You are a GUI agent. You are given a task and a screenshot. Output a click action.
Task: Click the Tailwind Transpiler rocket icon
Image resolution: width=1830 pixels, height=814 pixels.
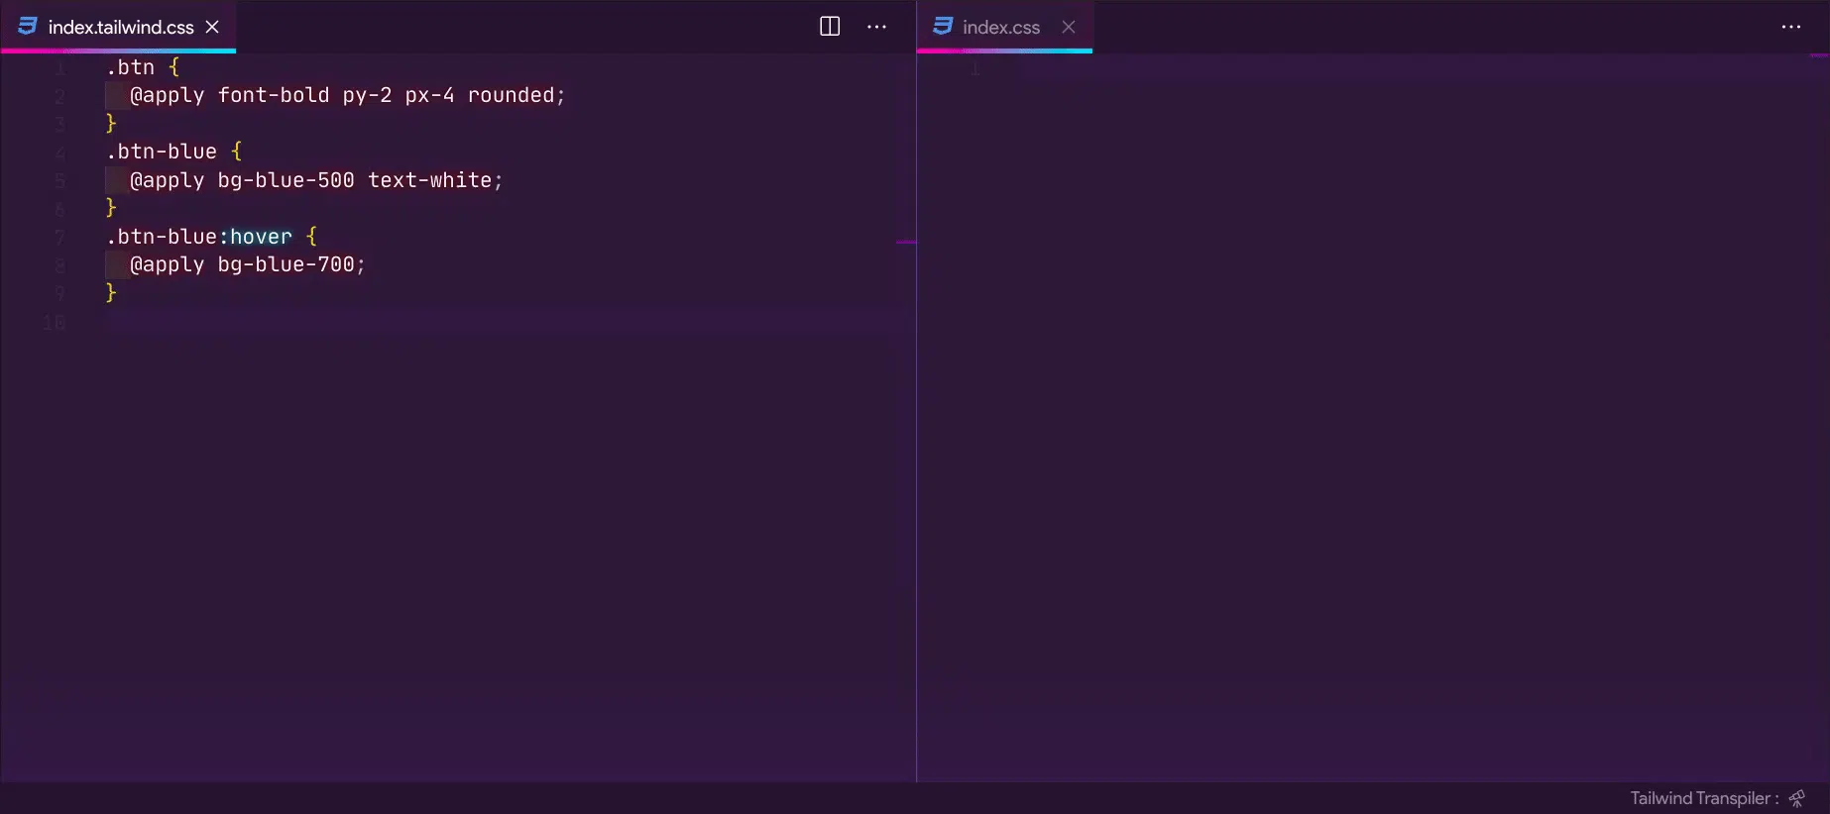1797,798
